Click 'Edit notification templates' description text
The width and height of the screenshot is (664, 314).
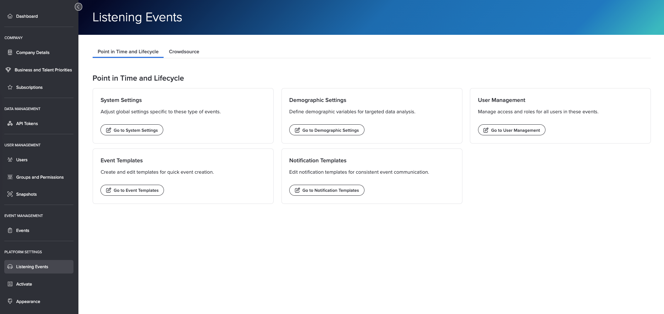click(359, 172)
